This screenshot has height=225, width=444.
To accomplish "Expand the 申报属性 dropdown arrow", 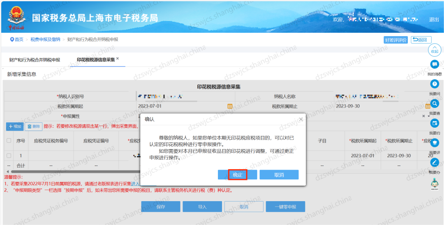I will click(429, 116).
